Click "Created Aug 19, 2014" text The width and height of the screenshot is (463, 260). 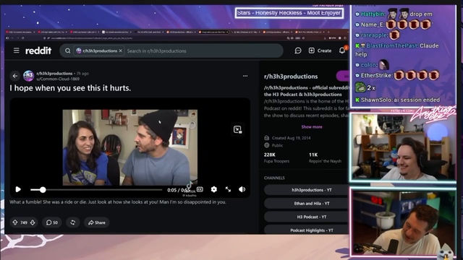pyautogui.click(x=291, y=138)
